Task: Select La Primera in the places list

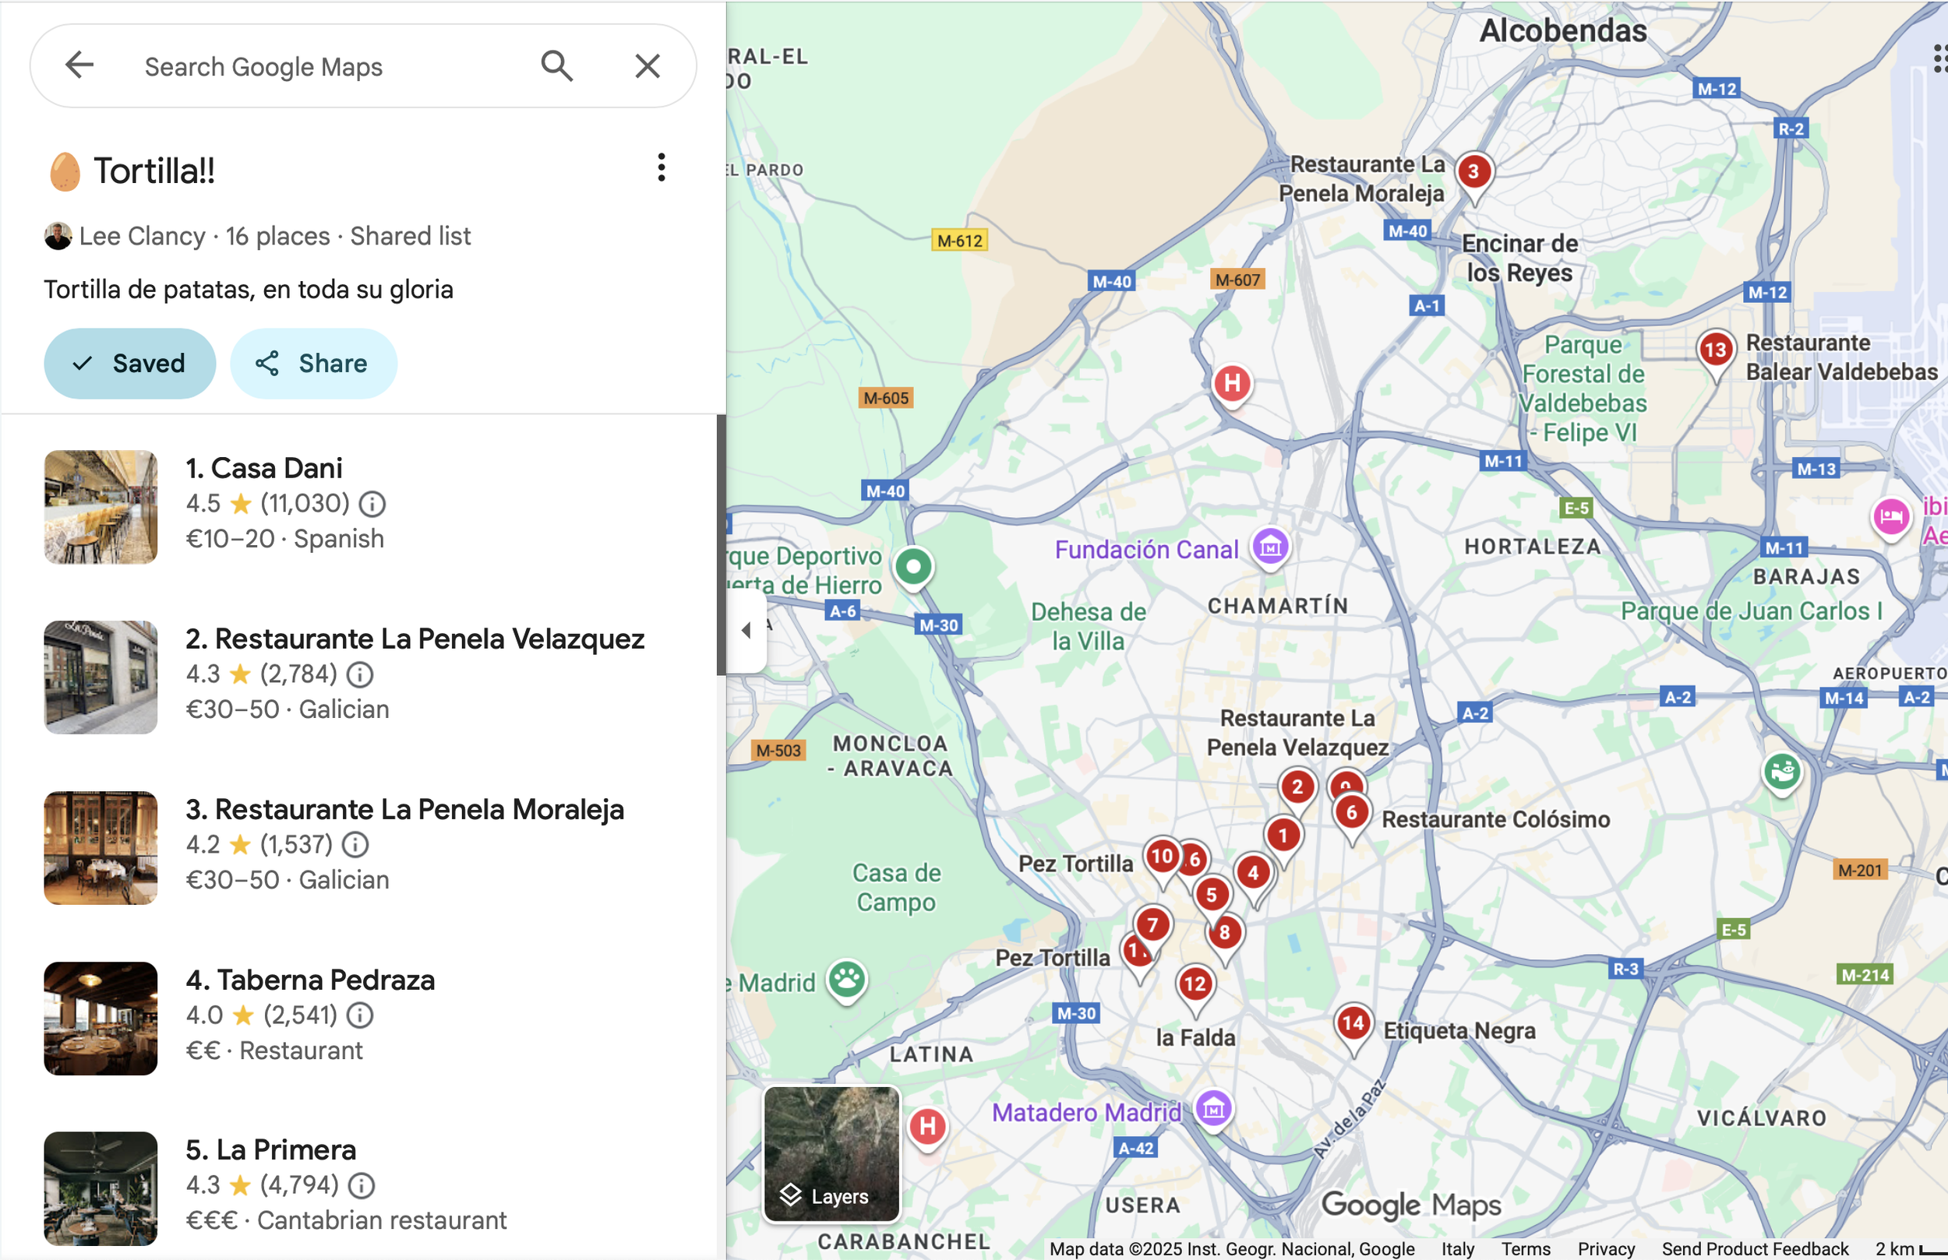Action: tap(271, 1149)
